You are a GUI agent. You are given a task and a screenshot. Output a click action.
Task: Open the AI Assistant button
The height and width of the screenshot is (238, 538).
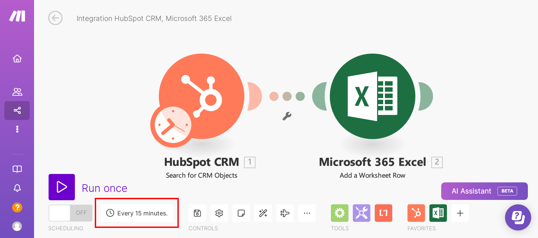tap(484, 191)
